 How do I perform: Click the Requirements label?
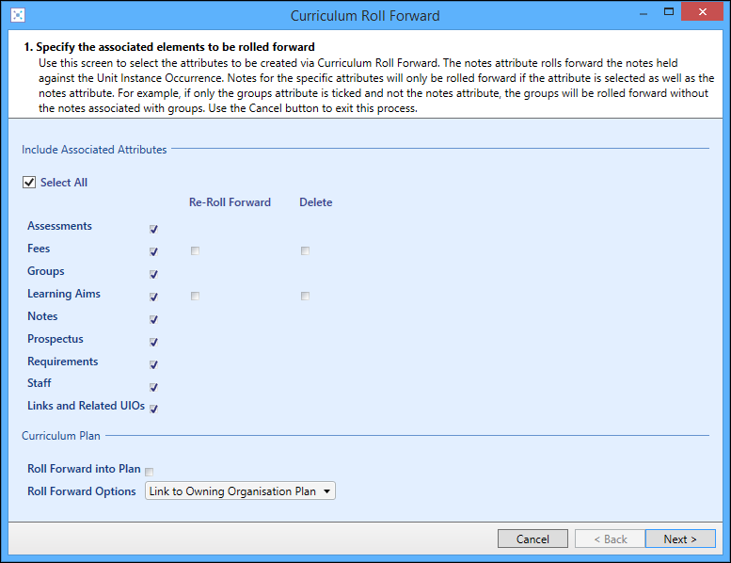pos(62,362)
